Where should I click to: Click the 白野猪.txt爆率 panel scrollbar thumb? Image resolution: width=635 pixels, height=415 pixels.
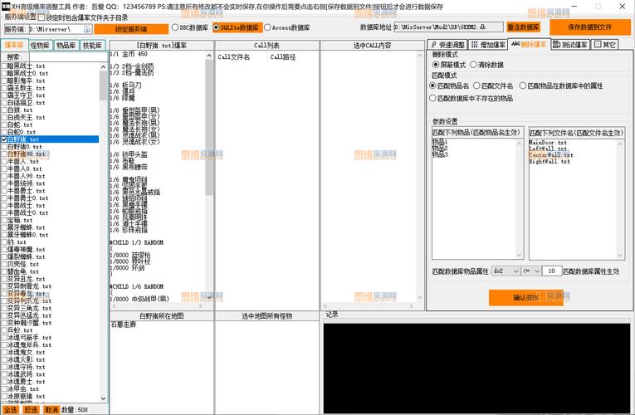209,128
